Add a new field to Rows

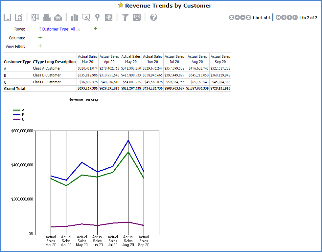(x=96, y=29)
